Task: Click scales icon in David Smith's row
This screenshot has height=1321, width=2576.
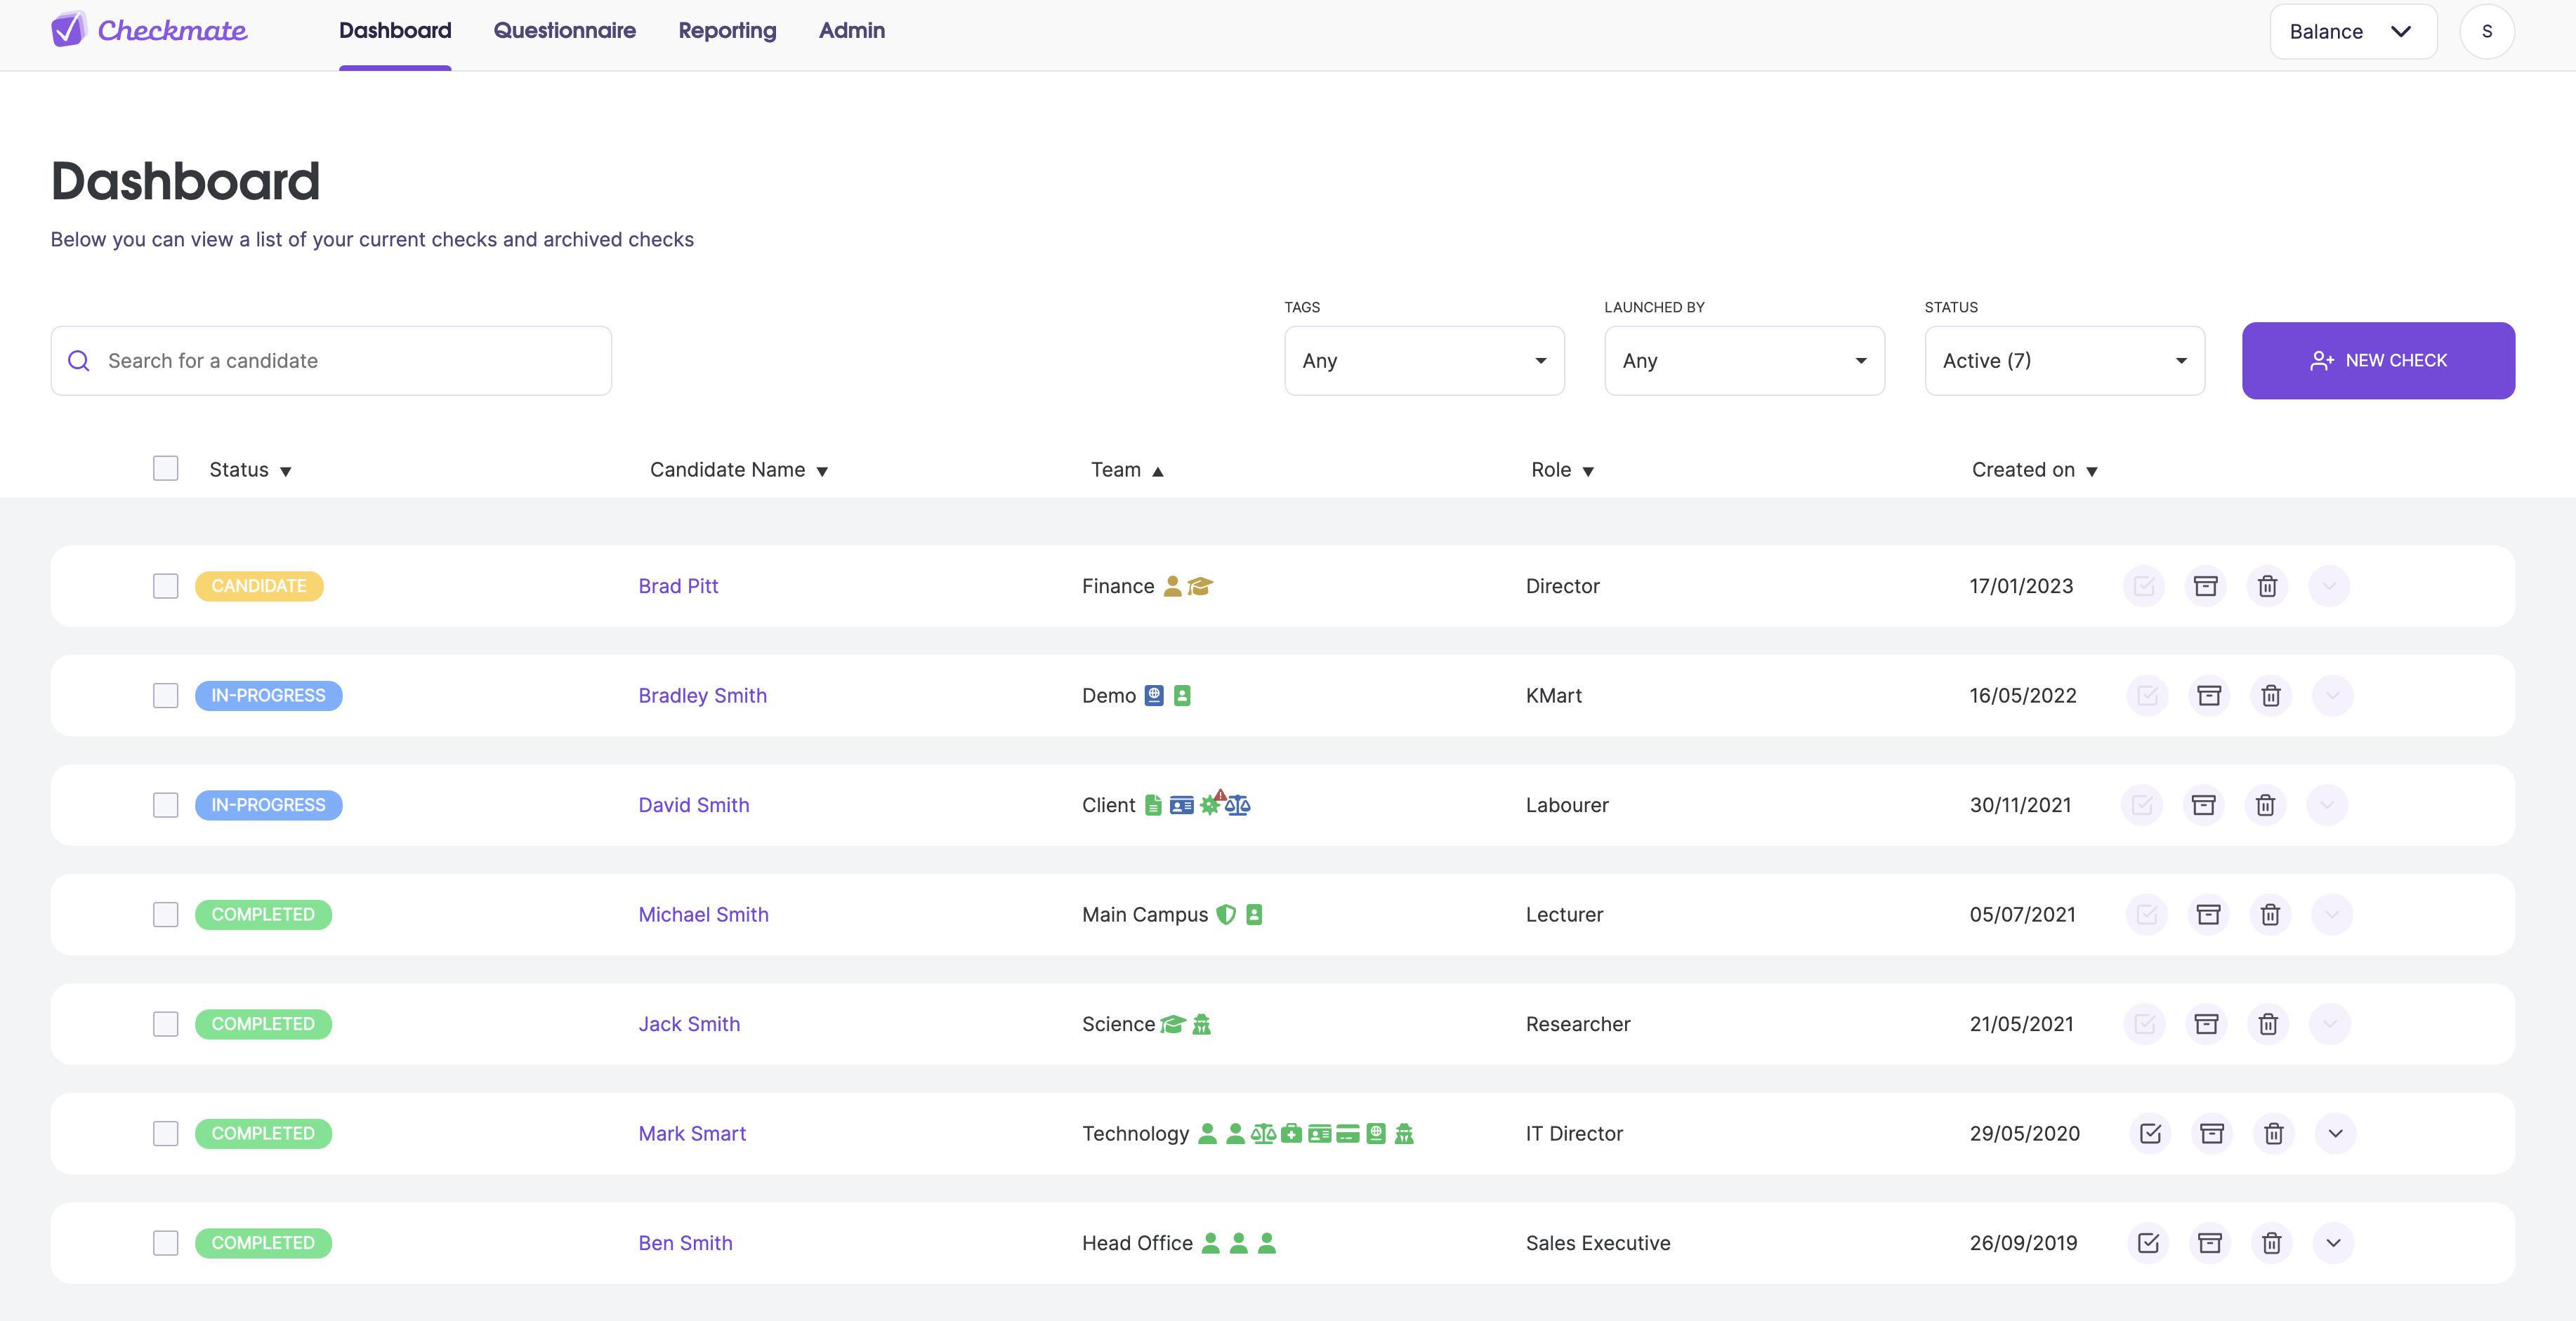Action: coord(1238,805)
